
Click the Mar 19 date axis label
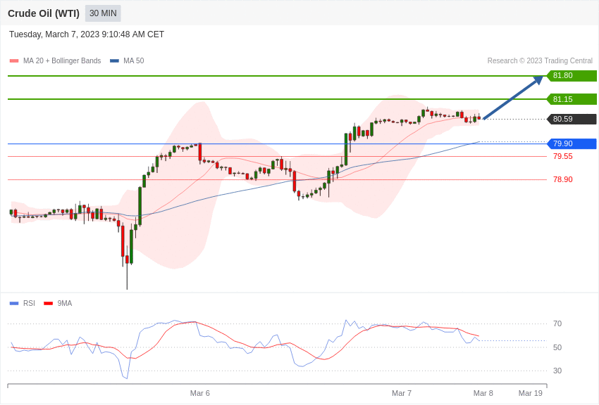tap(530, 393)
